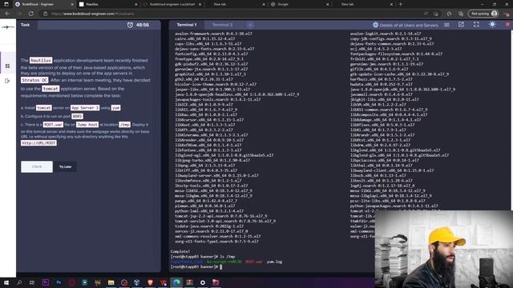Launch Premiere Pro from the taskbar
Viewport: 513px width, 288px height.
coord(46,282)
